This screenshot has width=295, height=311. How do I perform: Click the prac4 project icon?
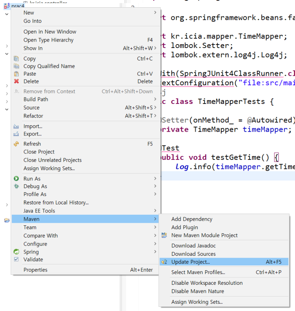tap(7, 6)
